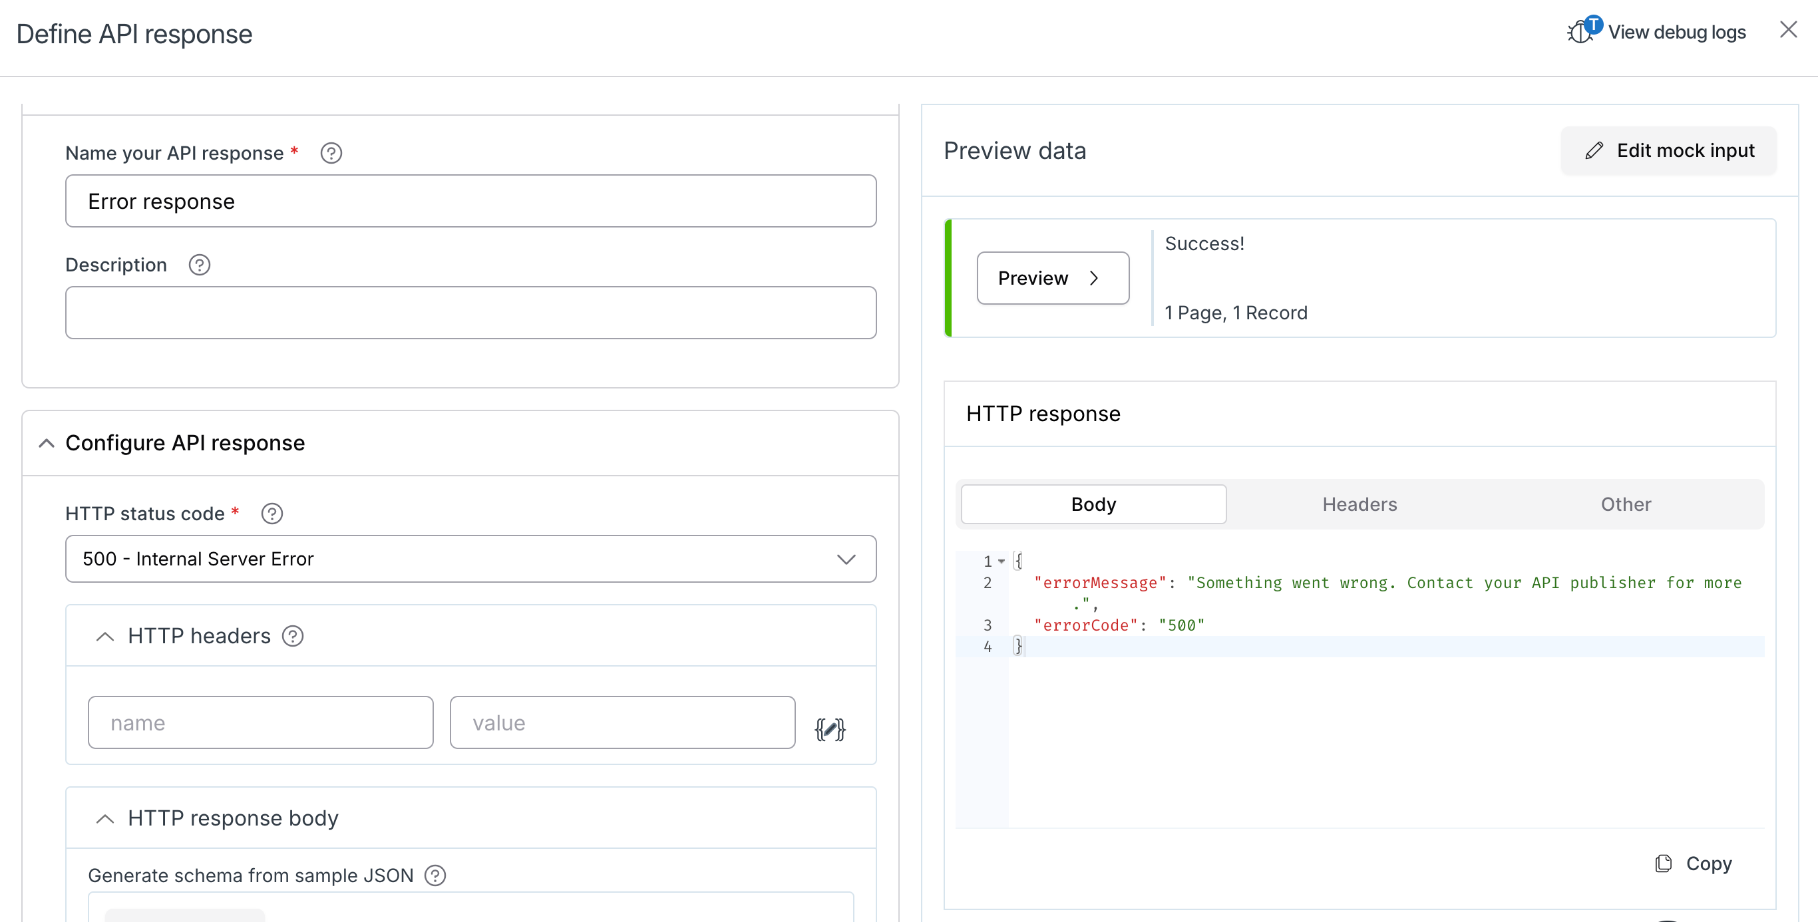
Task: Click help icon next to Name your API response
Action: tap(331, 153)
